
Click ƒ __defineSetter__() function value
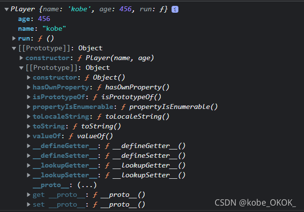(x=145, y=156)
